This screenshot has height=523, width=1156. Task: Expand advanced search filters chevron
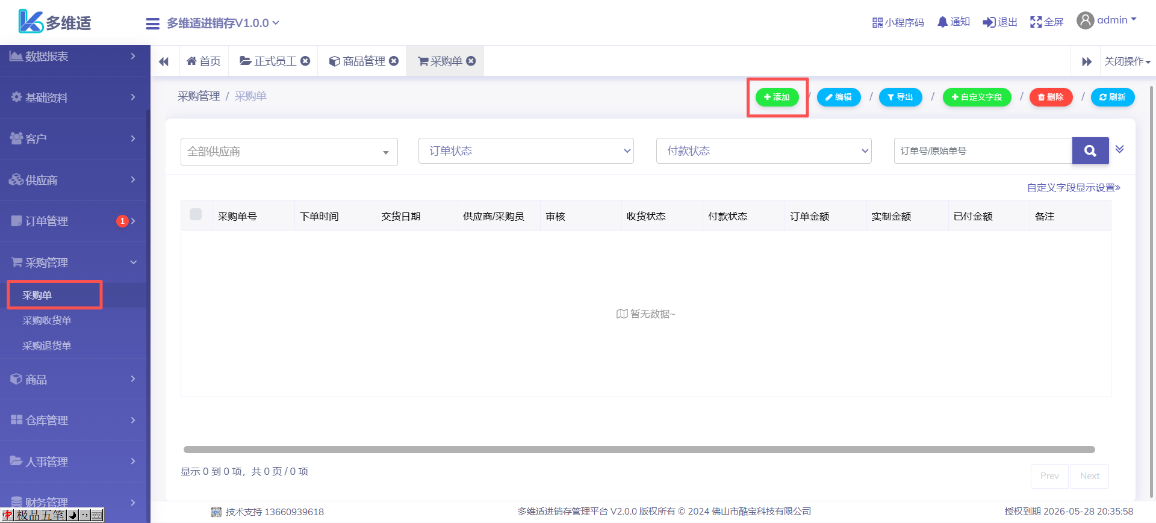1119,149
